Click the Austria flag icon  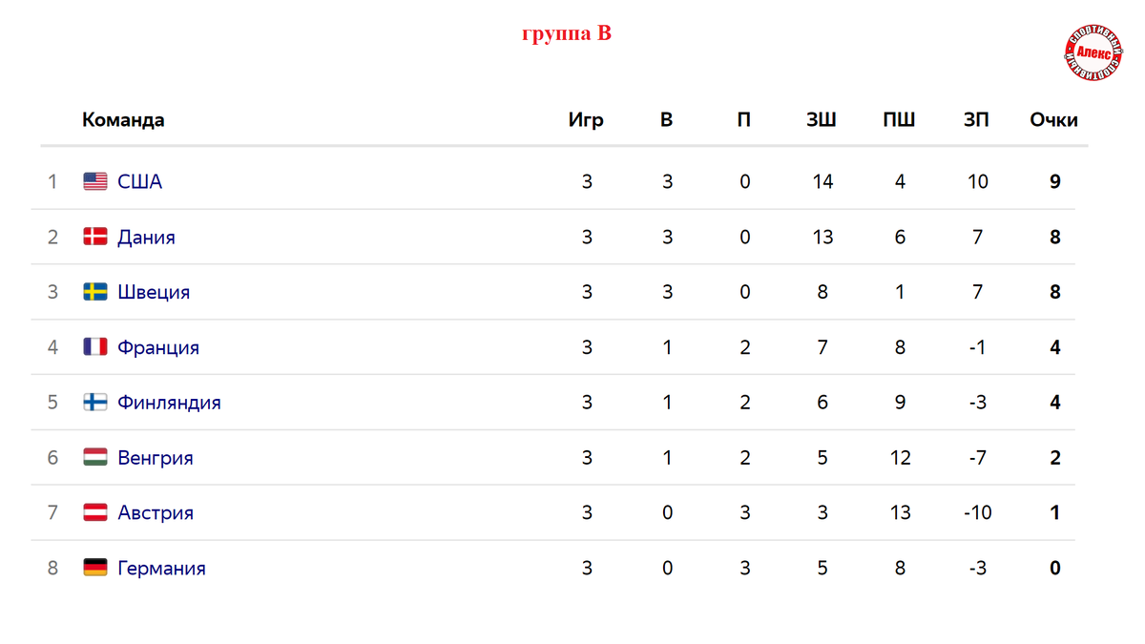coord(95,512)
